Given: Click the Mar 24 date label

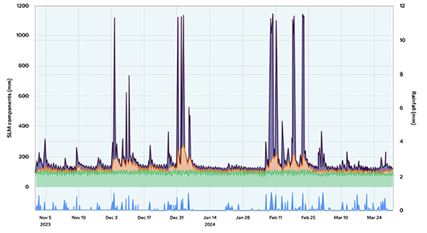Looking at the screenshot, I should tap(374, 218).
